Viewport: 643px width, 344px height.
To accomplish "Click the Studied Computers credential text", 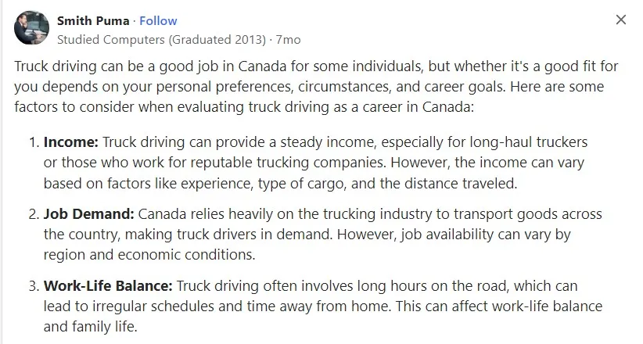I will tap(111, 40).
